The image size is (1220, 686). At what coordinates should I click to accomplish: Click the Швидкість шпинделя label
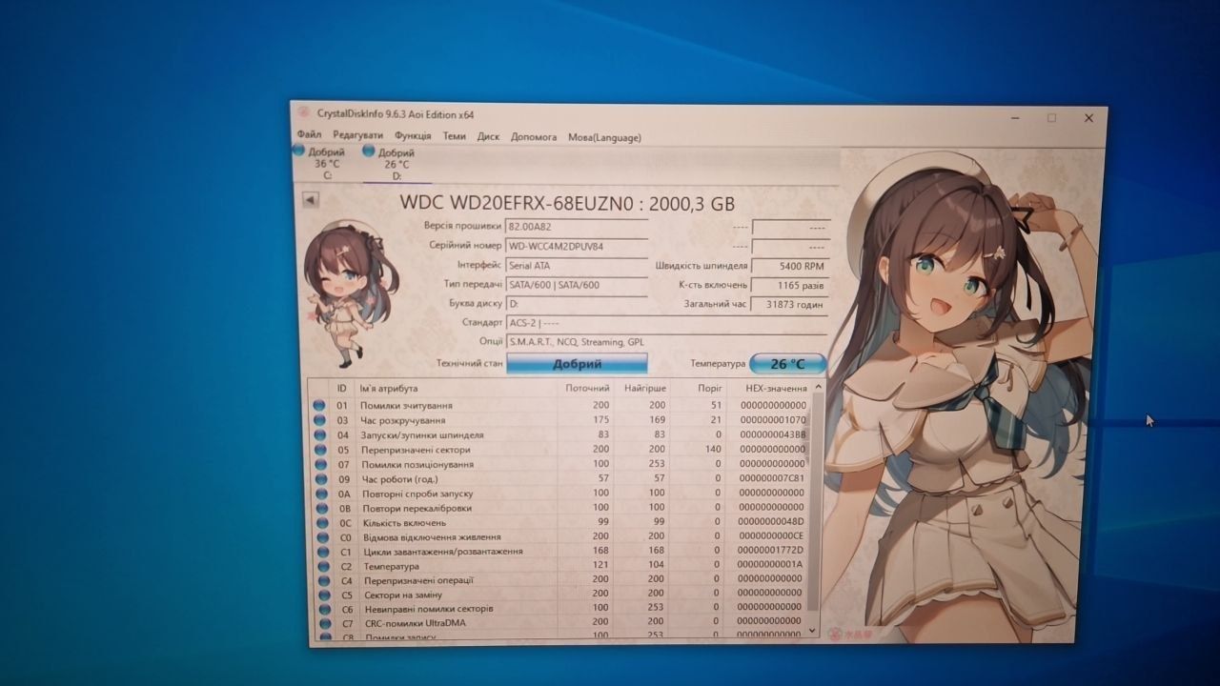click(701, 266)
